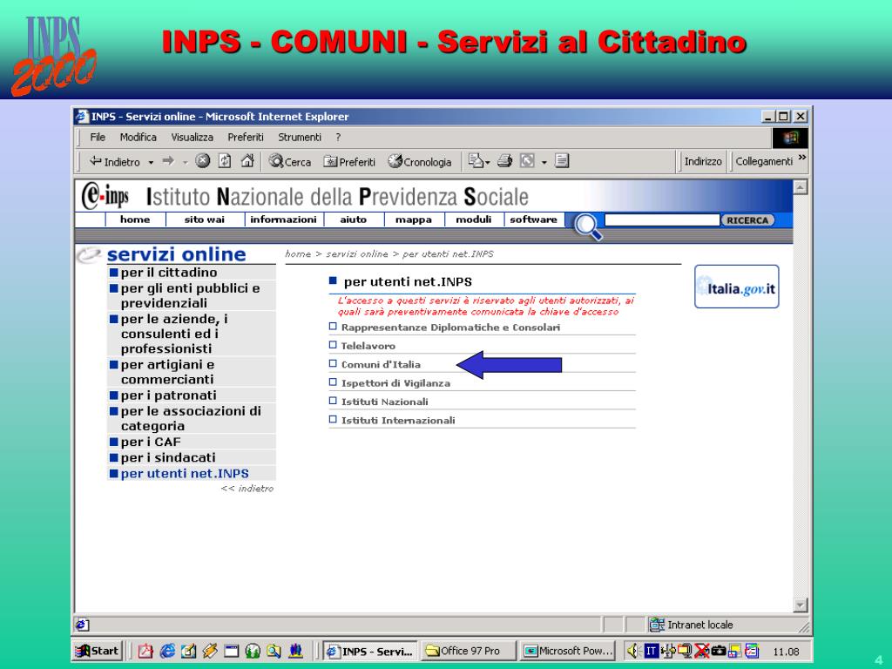Image resolution: width=892 pixels, height=669 pixels.
Task: Launch Internet Explorer from quick launch
Action: point(167,651)
